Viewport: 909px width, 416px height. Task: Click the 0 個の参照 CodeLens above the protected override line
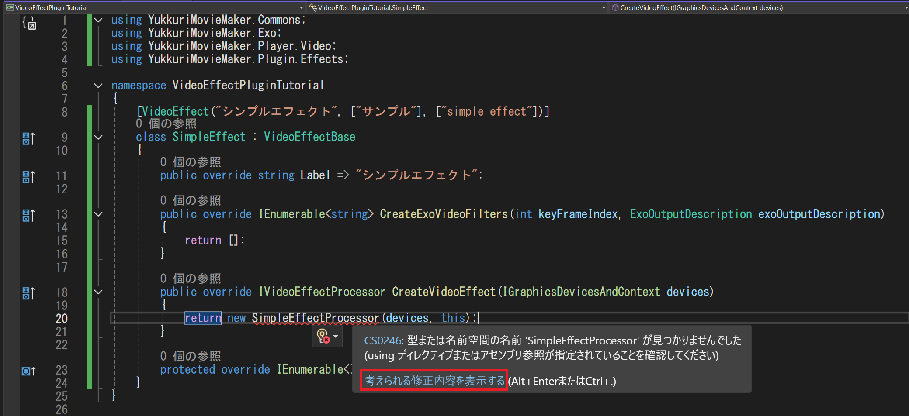point(191,356)
